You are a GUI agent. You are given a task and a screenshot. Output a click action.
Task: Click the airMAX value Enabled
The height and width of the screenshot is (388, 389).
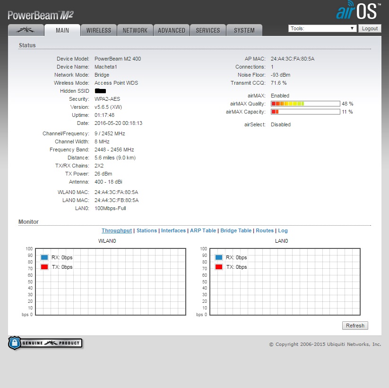[280, 96]
